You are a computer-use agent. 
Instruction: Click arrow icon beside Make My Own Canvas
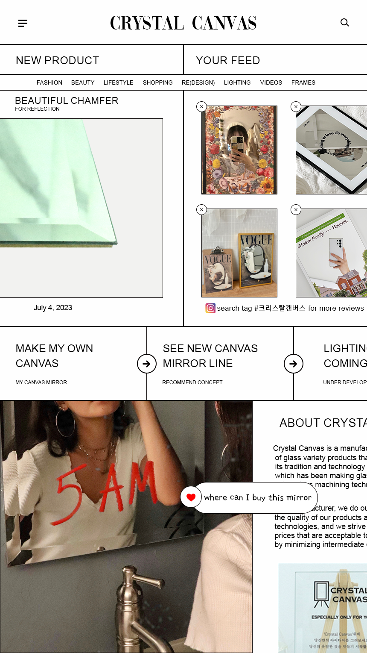tap(147, 364)
